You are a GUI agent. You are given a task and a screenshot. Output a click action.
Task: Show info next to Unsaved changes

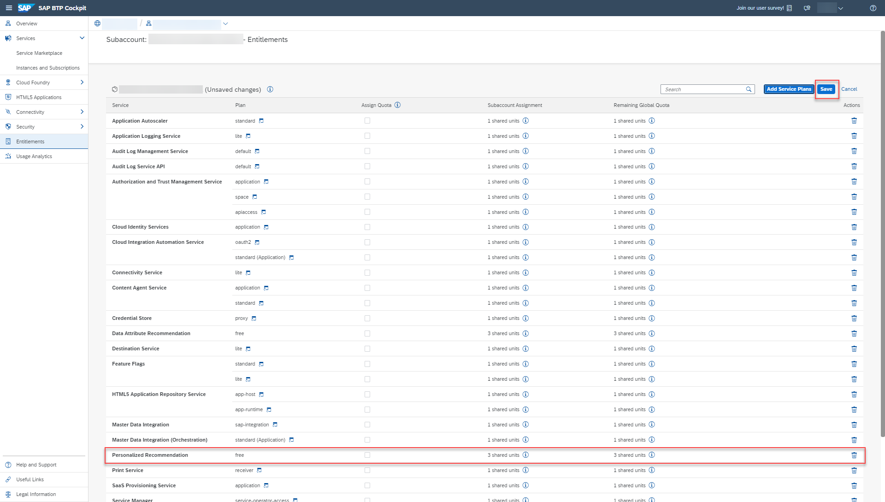270,89
